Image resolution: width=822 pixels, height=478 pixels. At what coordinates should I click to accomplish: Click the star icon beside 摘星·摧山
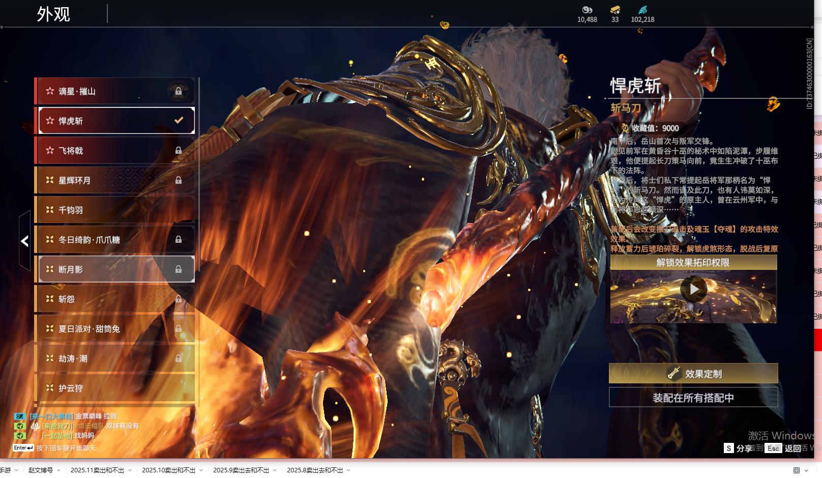coord(50,91)
